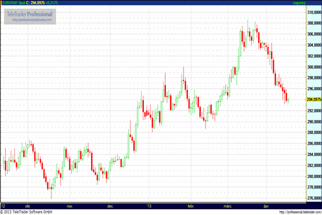
Task: Click the 310,0000 price axis label
Action: [313, 12]
